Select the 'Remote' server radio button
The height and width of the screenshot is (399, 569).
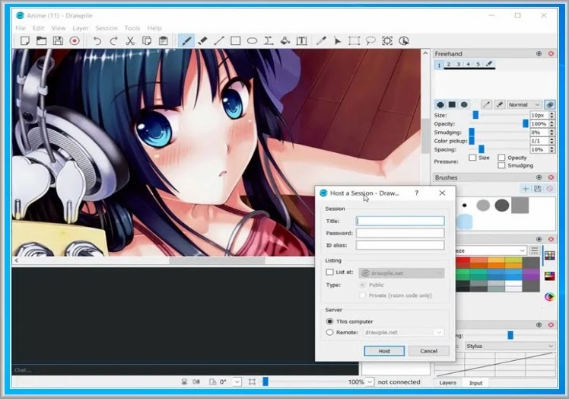click(329, 332)
